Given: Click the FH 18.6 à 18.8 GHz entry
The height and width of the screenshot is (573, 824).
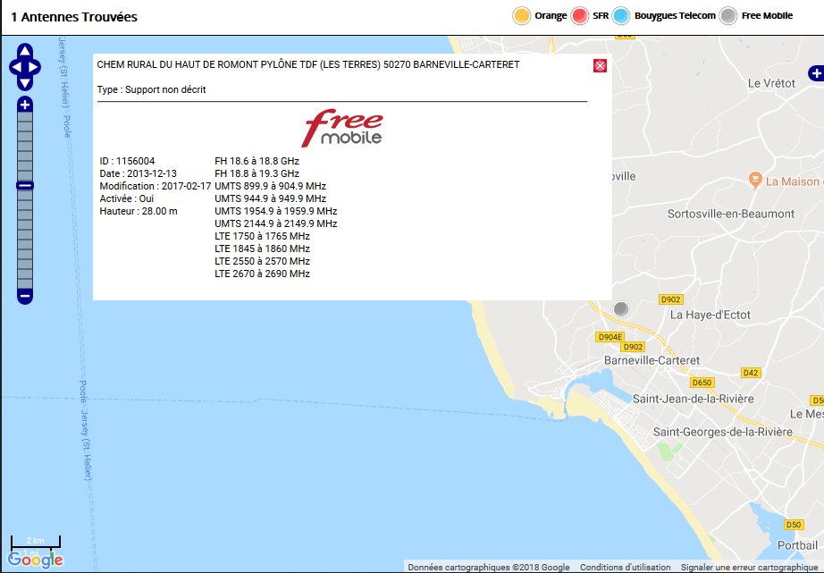Looking at the screenshot, I should pos(256,161).
